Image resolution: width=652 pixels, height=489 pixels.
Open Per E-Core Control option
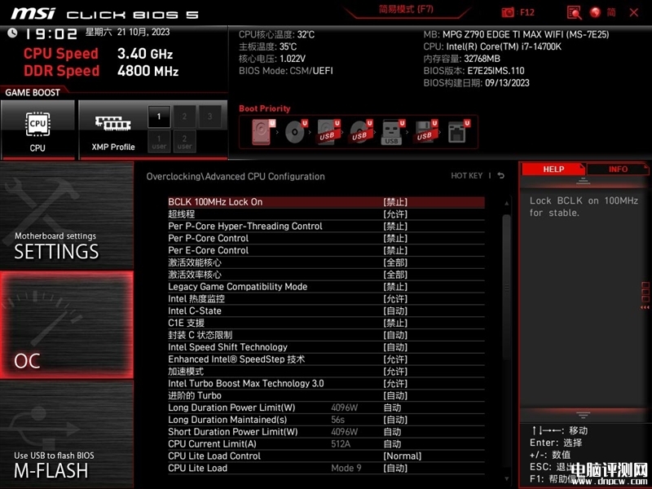(x=326, y=250)
